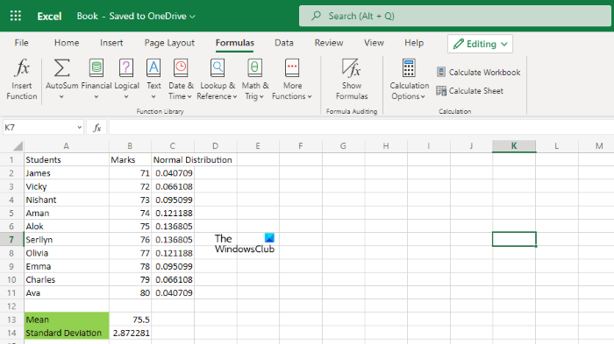Open the More Functions icon
Viewport: 614px width, 344px height.
(x=292, y=68)
